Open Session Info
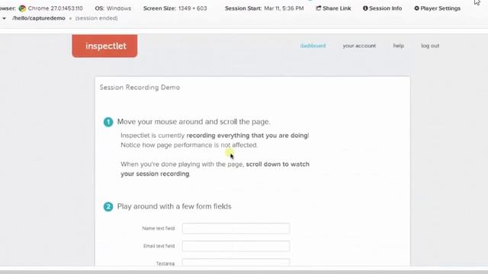Viewport: 488px width, 274px height. point(382,8)
